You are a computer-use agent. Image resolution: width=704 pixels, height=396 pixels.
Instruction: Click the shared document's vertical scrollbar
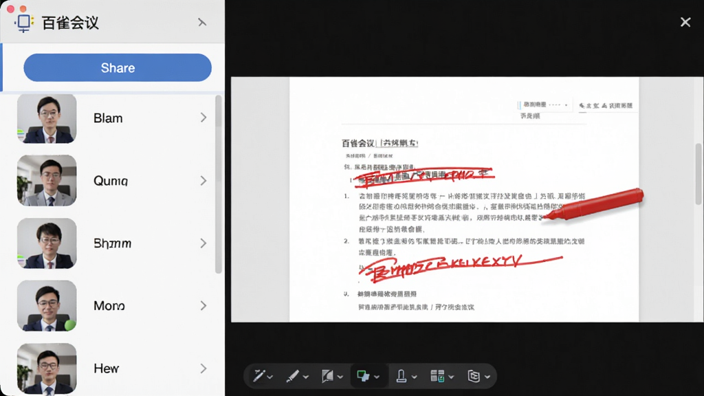[x=698, y=174]
